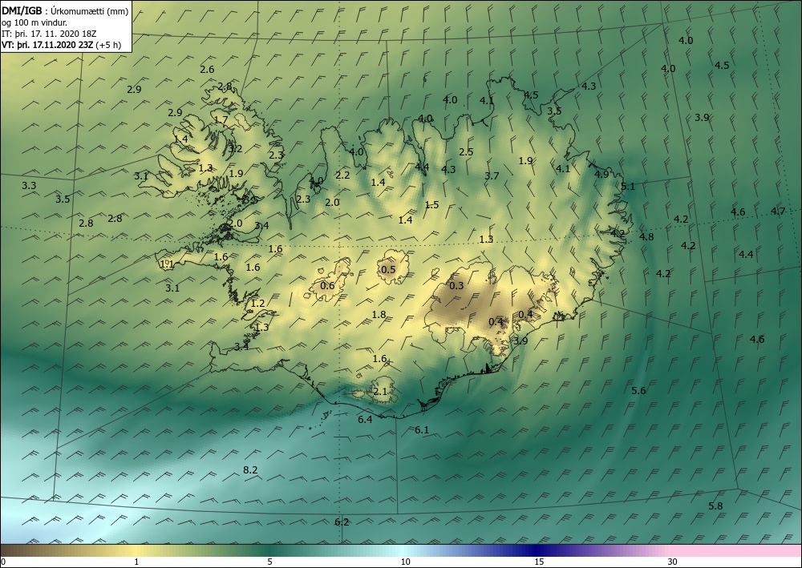Click the 6.2 value near the bottom edge
This screenshot has width=802, height=568.
(x=342, y=522)
